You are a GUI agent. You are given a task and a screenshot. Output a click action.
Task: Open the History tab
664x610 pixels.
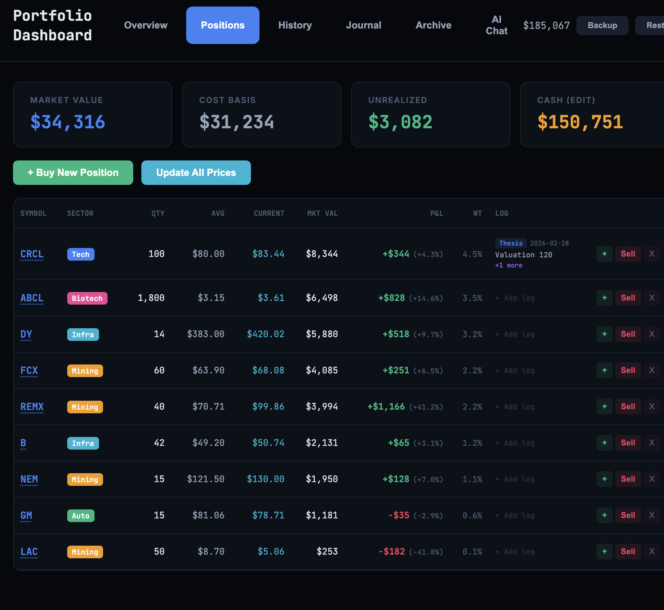(295, 25)
